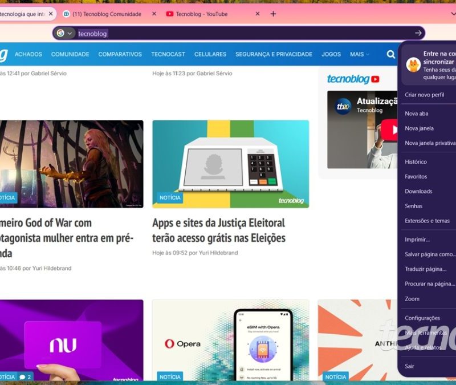Click the Tecnoblog Comunidade tab favicon
This screenshot has height=385, width=456.
pos(66,14)
